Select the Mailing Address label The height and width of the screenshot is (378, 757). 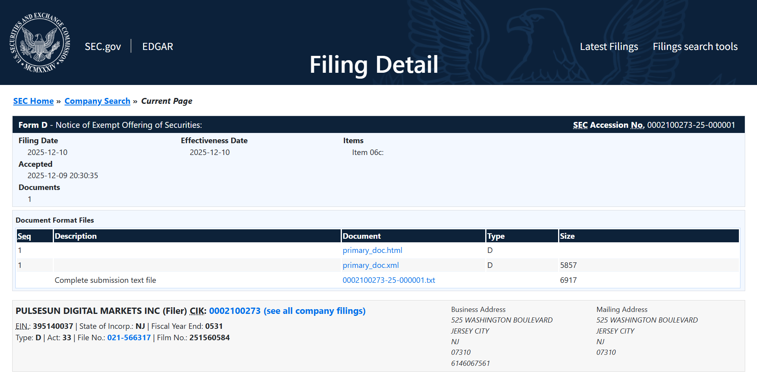(x=622, y=310)
